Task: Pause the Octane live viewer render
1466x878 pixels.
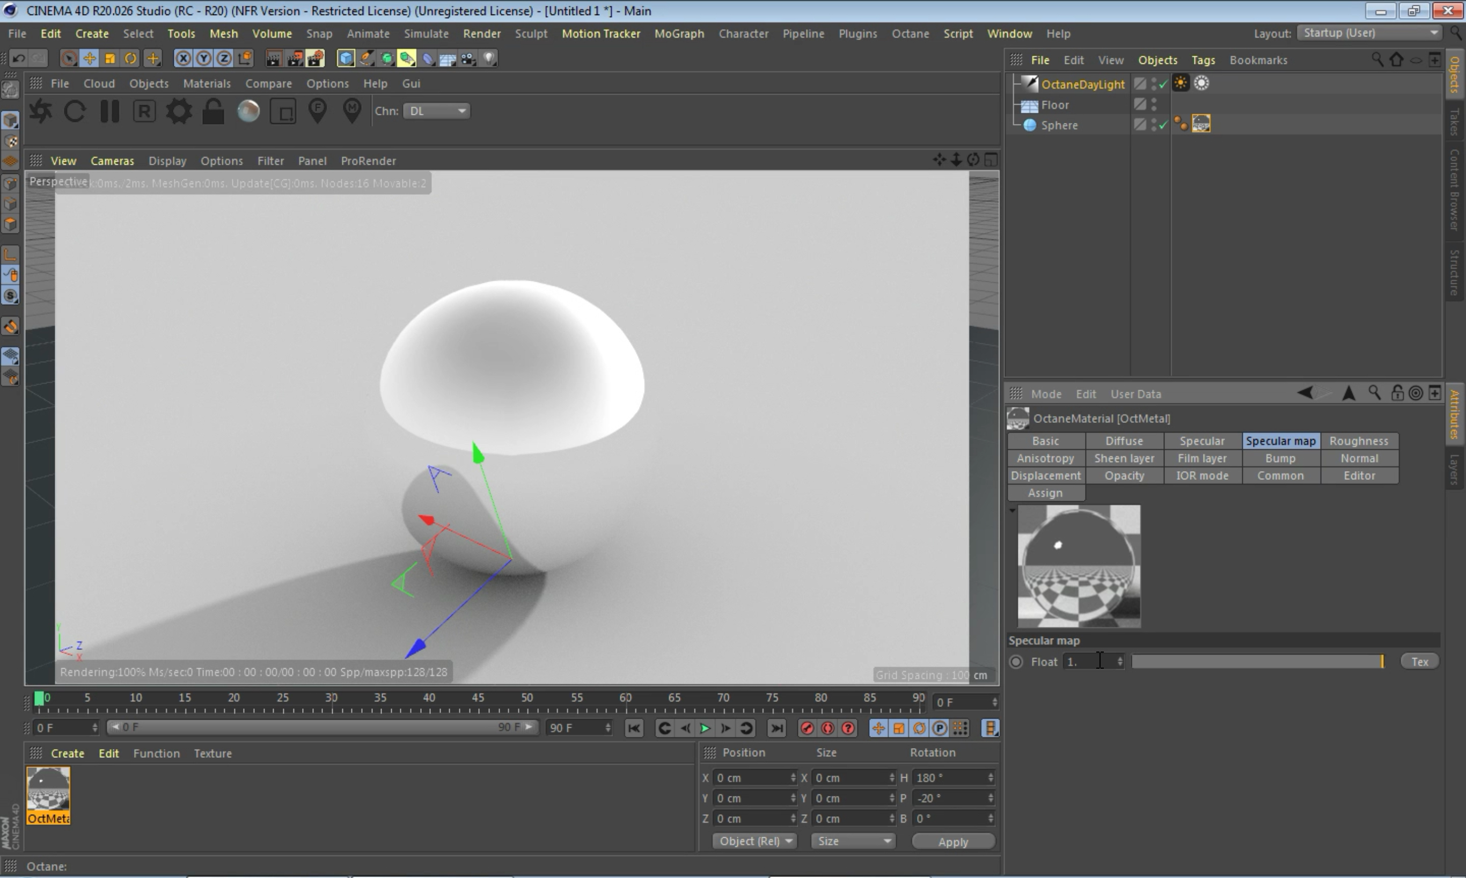Action: tap(109, 111)
